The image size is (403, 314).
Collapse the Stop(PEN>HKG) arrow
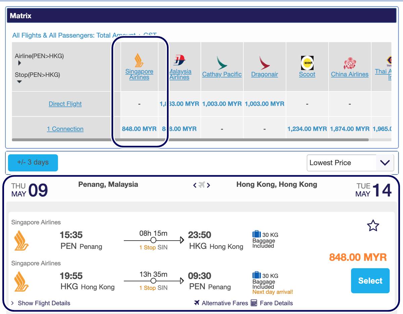pos(19,82)
